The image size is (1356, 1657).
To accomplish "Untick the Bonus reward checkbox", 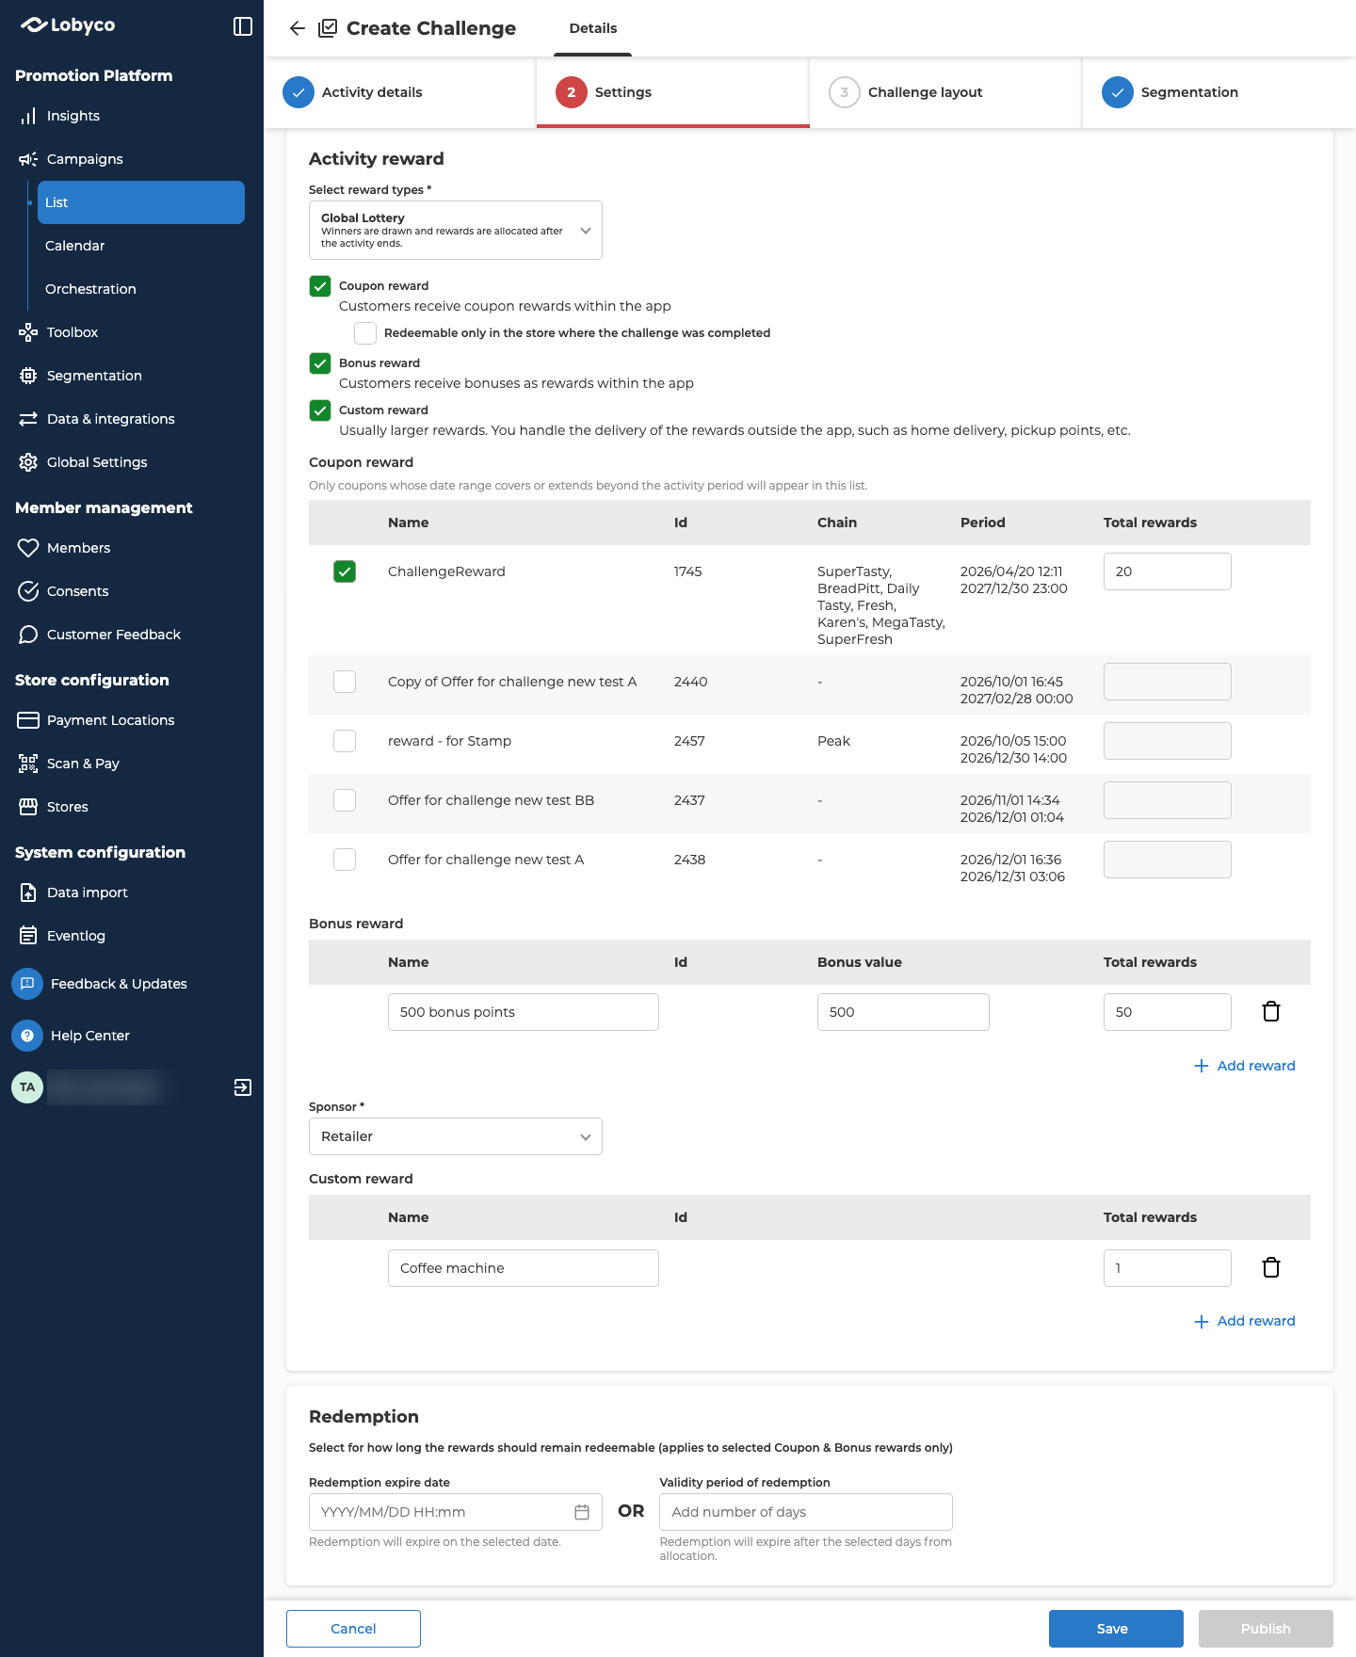I will pyautogui.click(x=320, y=363).
